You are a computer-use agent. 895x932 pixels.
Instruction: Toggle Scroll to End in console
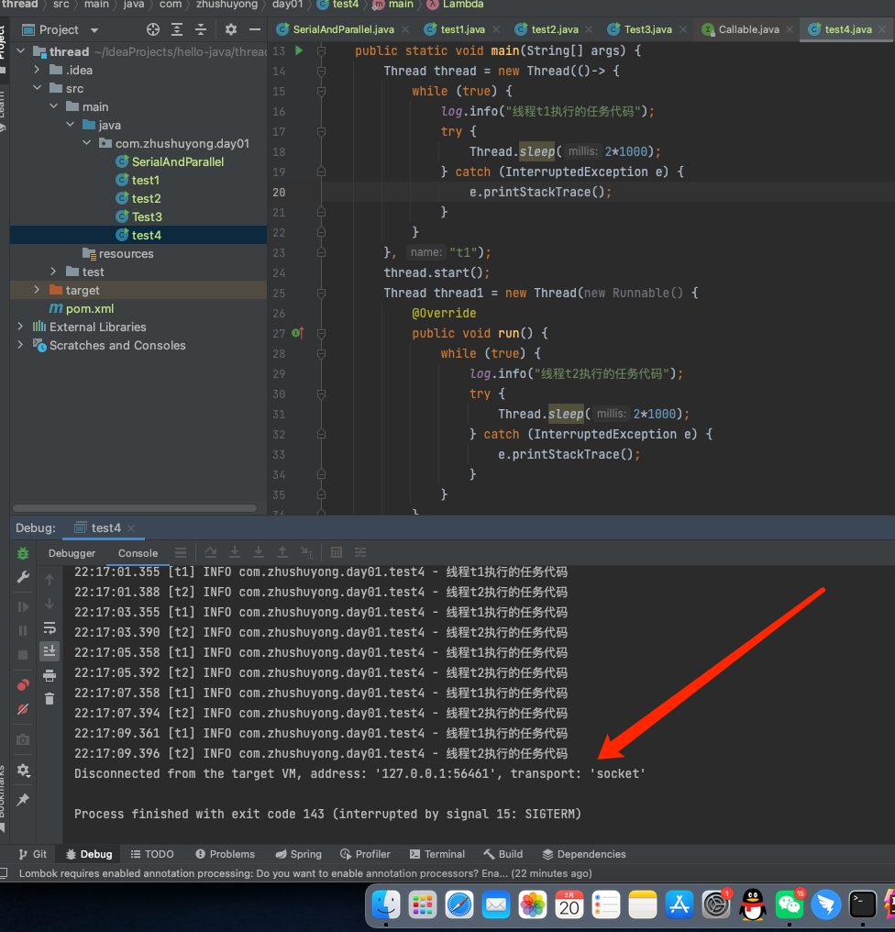pos(50,650)
